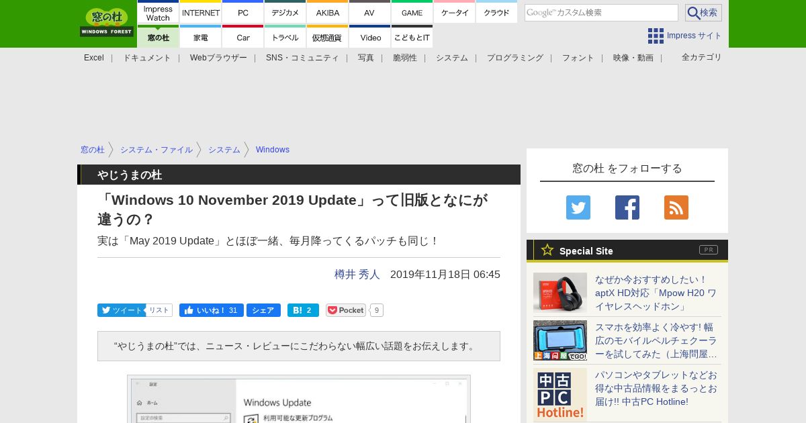Follow 窓の杜 on Facebook icon

coord(627,207)
